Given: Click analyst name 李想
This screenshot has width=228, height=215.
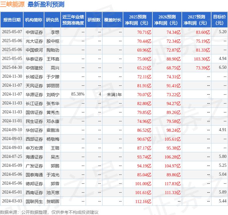Looking at the screenshot, I should (x=55, y=32).
